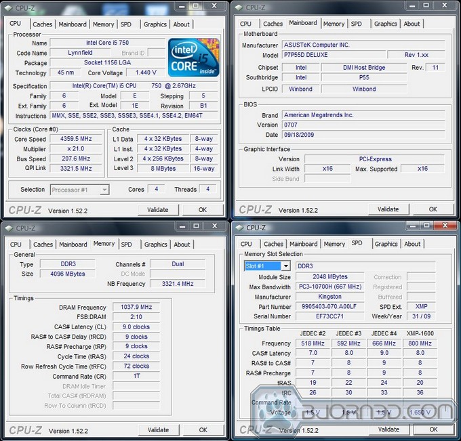
Task: Click the Core Voltage value 1.440 V
Action: click(146, 72)
